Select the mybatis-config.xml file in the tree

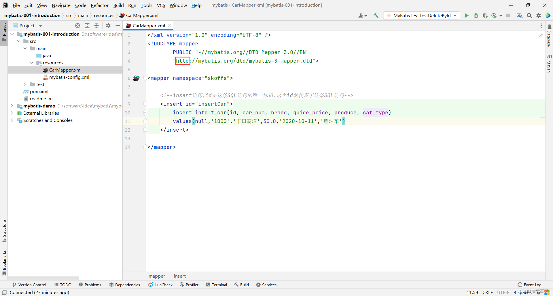point(69,77)
